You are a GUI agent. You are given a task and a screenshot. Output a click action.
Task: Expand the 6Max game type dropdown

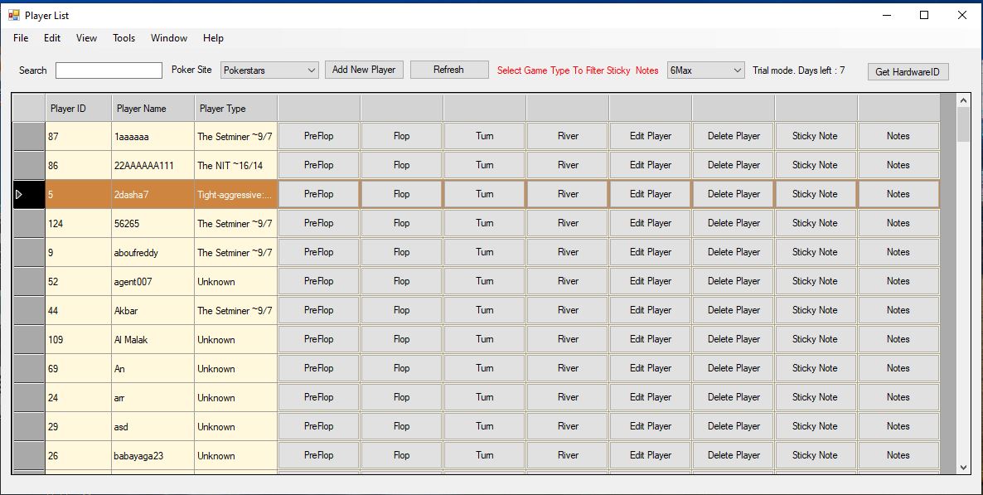click(x=706, y=70)
